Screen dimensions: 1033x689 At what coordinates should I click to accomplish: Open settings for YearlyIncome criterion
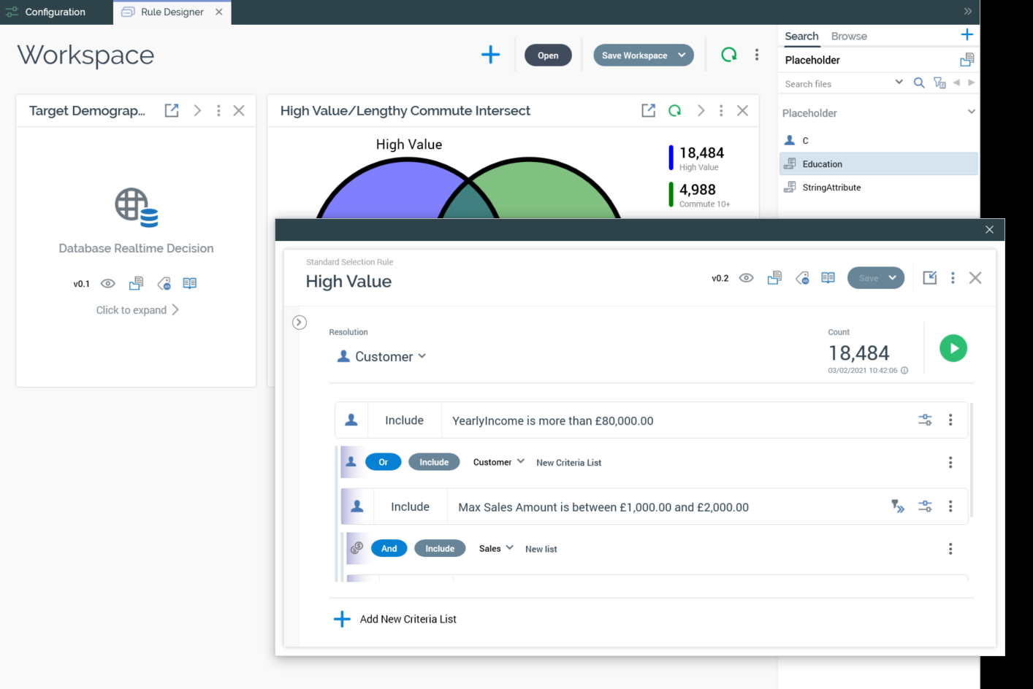pyautogui.click(x=925, y=420)
